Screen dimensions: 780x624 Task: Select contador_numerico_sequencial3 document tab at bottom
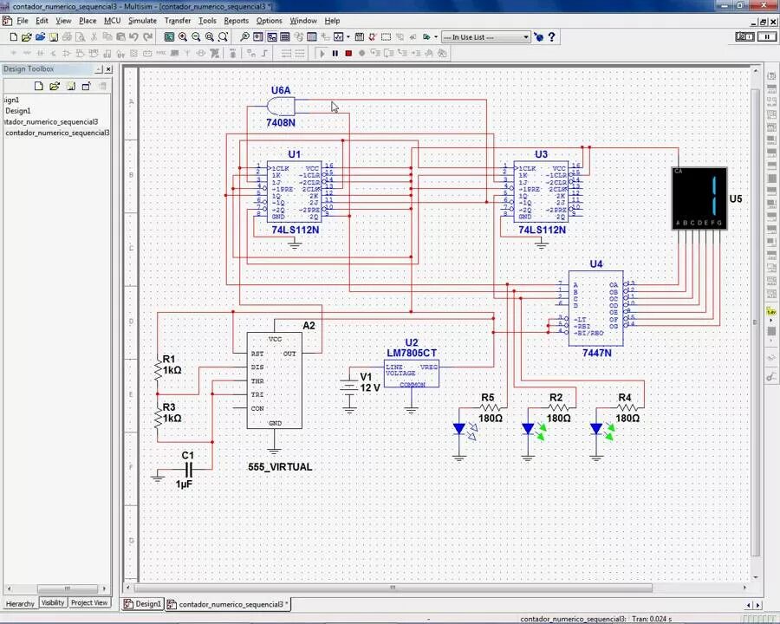228,604
